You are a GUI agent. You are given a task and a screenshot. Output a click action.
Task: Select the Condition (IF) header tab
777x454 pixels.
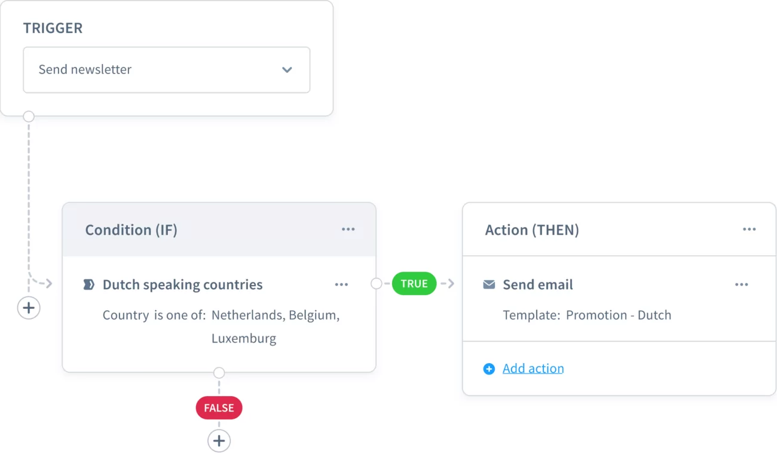[x=131, y=229]
